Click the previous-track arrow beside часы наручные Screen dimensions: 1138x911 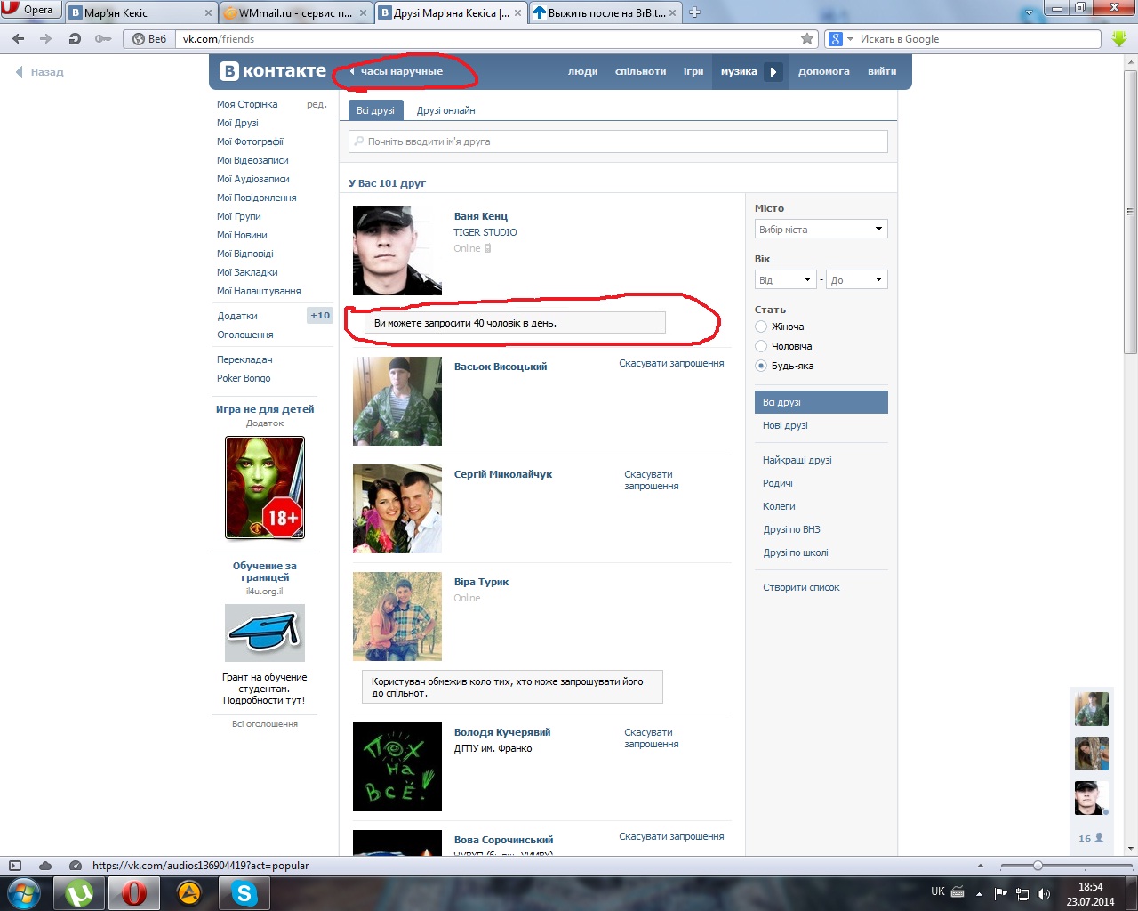tap(352, 71)
